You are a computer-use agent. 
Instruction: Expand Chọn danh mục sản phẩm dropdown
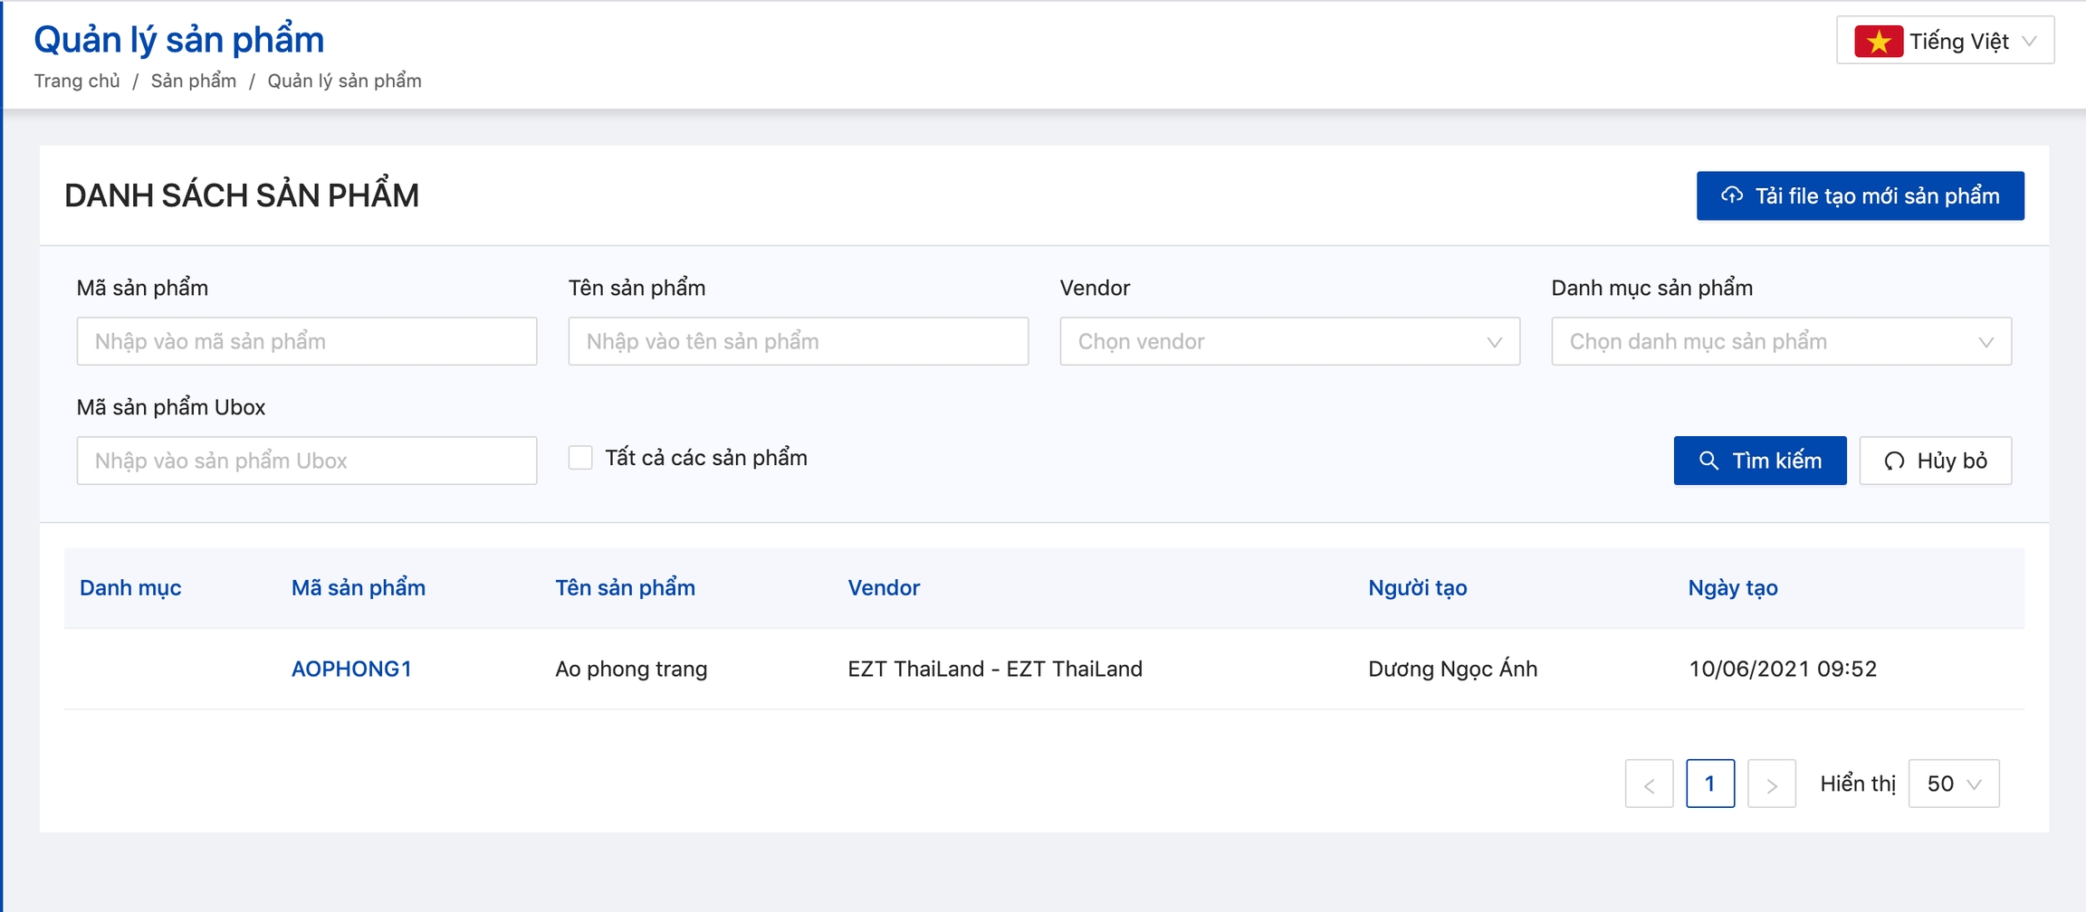coord(1781,341)
